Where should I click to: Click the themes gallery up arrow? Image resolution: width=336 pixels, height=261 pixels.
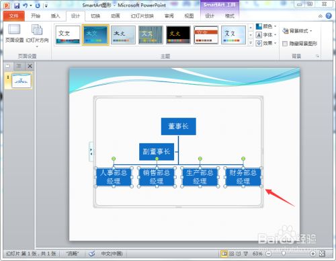pyautogui.click(x=251, y=28)
